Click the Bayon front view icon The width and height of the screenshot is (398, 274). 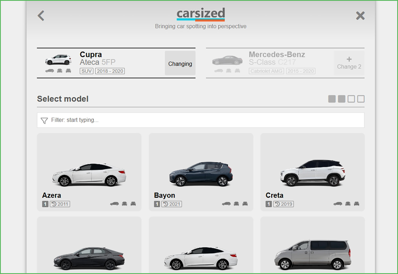click(236, 204)
